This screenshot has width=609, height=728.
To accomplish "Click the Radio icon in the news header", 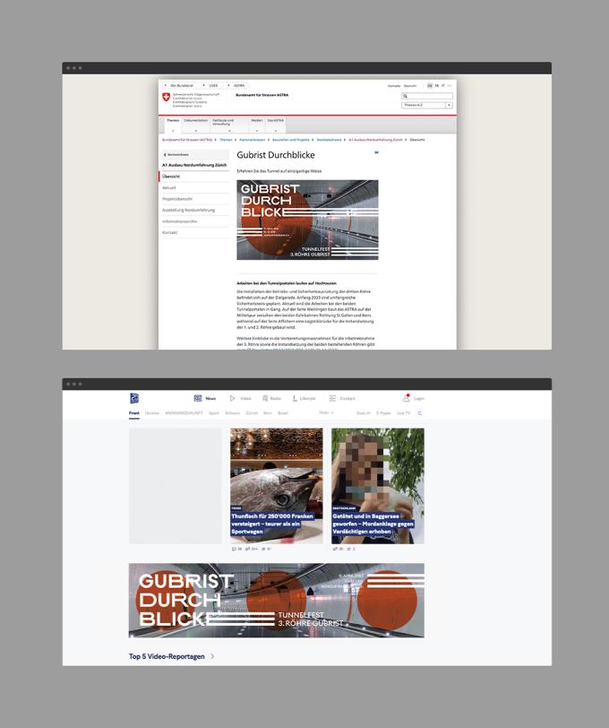I will pos(265,398).
